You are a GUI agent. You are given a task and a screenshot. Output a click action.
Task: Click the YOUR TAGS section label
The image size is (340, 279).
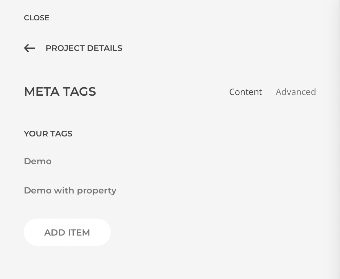pyautogui.click(x=48, y=134)
